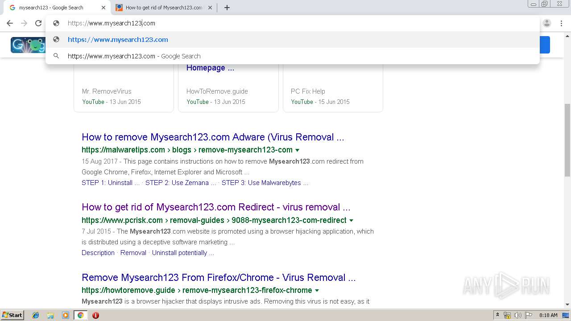
Task: Click the blue Google search button
Action: coord(545,45)
